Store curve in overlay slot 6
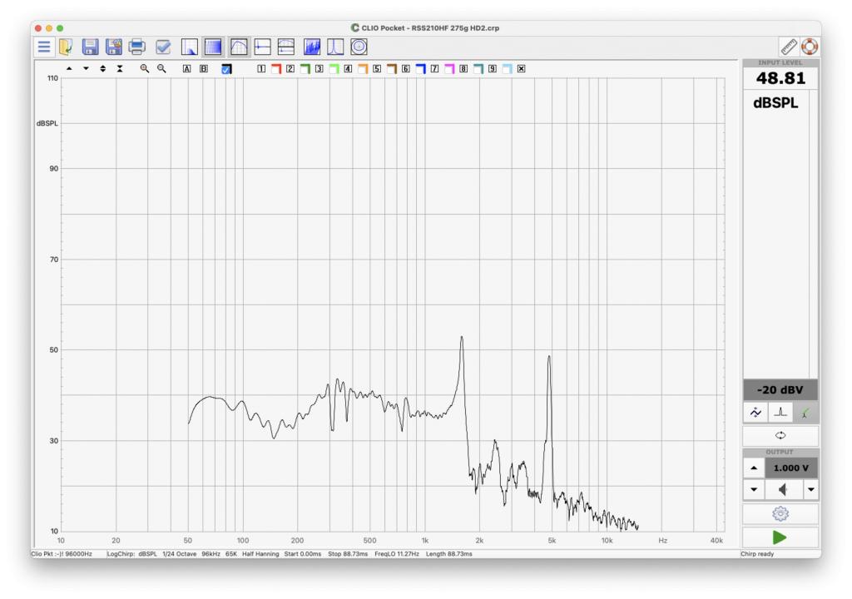Image resolution: width=852 pixels, height=599 pixels. (405, 69)
